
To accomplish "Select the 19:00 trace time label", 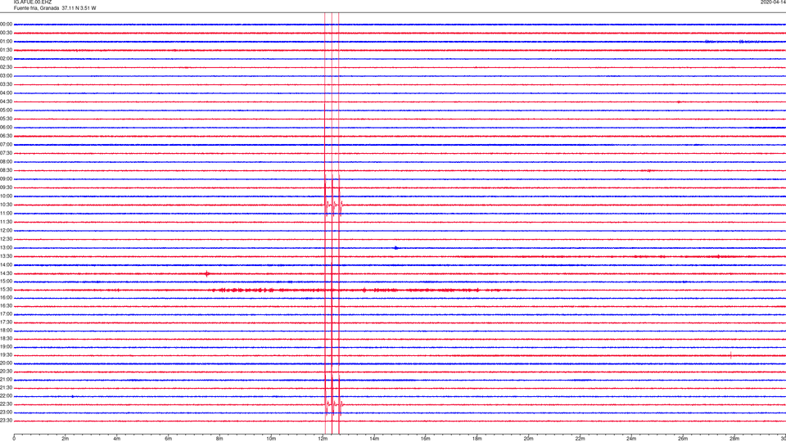I will 6,347.
